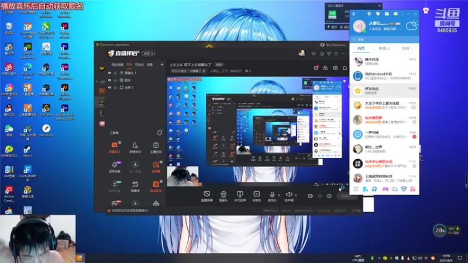Add a 多媒体 media source
Screen dimensions: 468x263
click(x=256, y=196)
